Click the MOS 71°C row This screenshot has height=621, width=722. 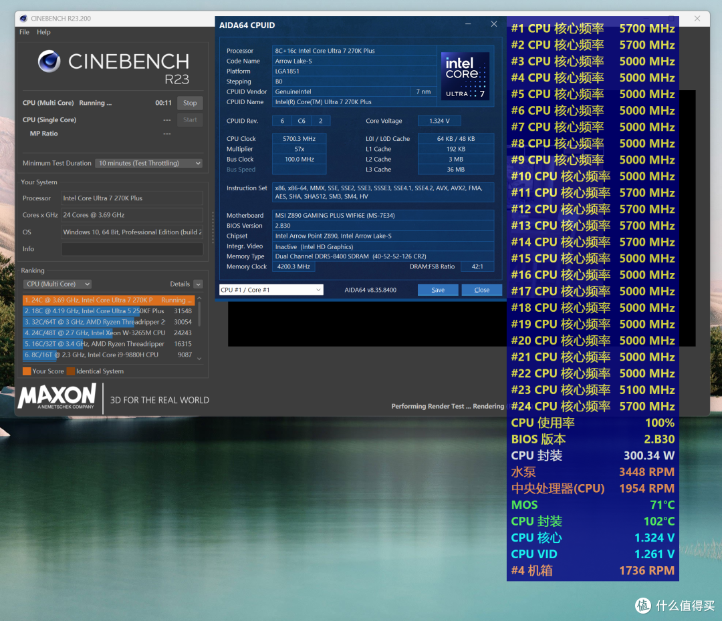[592, 505]
